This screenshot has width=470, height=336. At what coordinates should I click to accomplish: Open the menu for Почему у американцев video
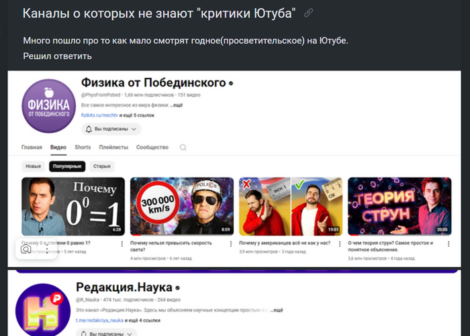[340, 244]
